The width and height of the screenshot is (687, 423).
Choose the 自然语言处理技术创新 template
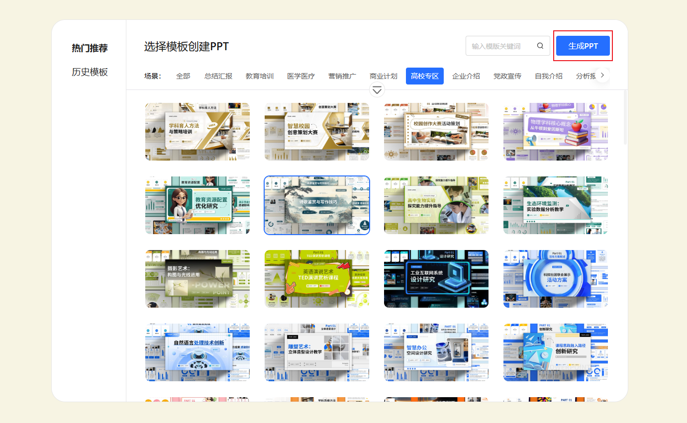click(x=197, y=352)
